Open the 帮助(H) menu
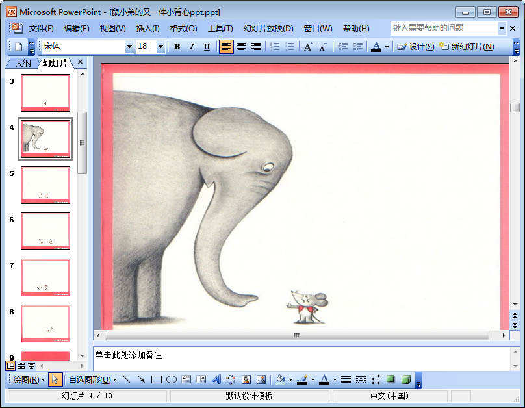Image resolution: width=525 pixels, height=408 pixels. [356, 29]
